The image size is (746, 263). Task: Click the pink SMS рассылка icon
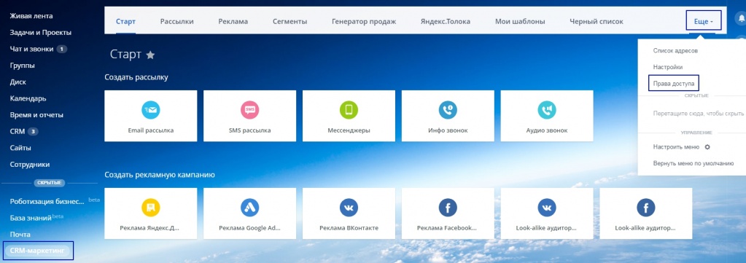(250, 110)
